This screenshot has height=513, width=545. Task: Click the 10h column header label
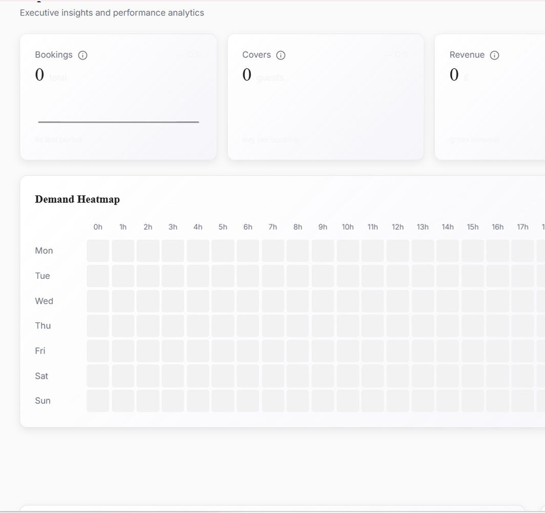pyautogui.click(x=348, y=227)
